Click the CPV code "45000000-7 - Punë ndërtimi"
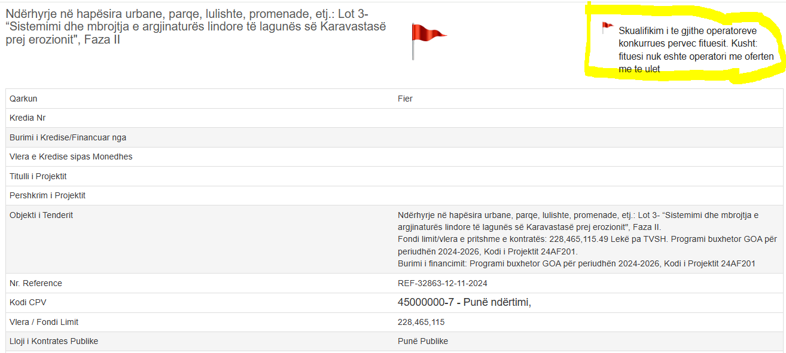The height and width of the screenshot is (353, 786). click(x=464, y=303)
